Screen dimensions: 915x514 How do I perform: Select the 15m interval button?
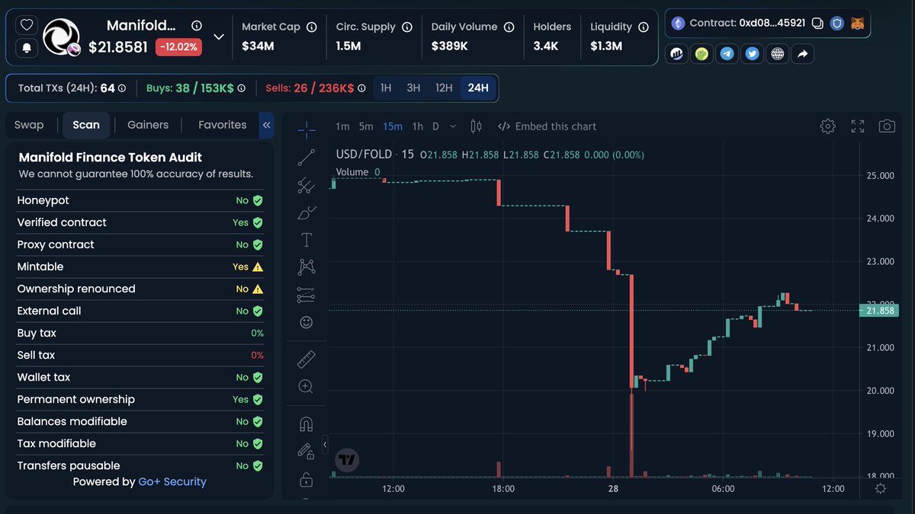[x=392, y=126]
